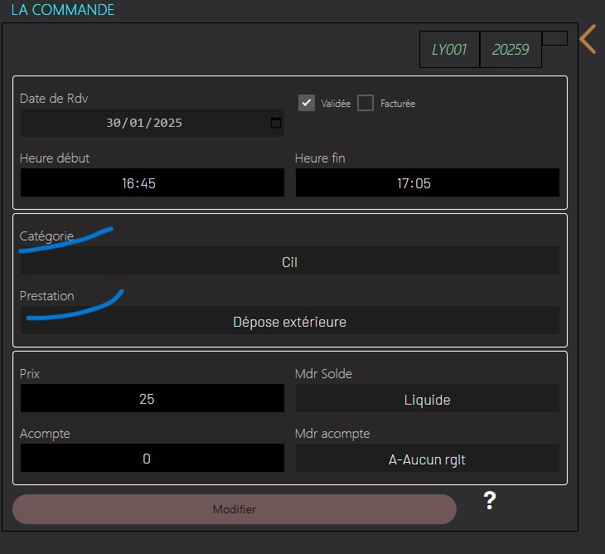Viewport: 605px width, 554px height.
Task: Open the calendar picker icon in date field
Action: [x=276, y=124]
